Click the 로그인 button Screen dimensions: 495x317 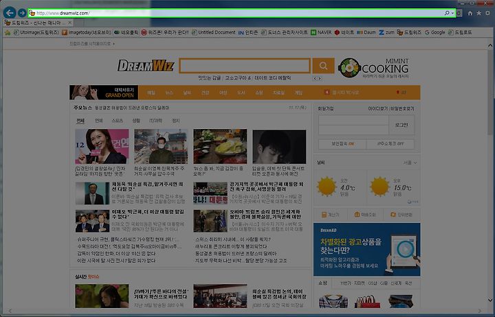(401, 125)
